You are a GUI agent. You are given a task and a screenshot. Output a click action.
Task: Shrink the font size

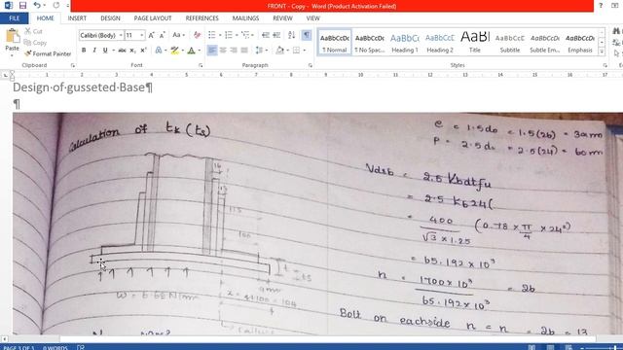(x=163, y=35)
